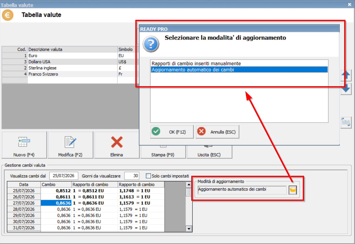The height and width of the screenshot is (244, 355).
Task: Click 1,1748 = 1 EU cell
Action: click(x=141, y=191)
